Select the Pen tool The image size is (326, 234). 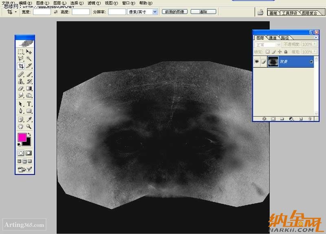[21, 111]
